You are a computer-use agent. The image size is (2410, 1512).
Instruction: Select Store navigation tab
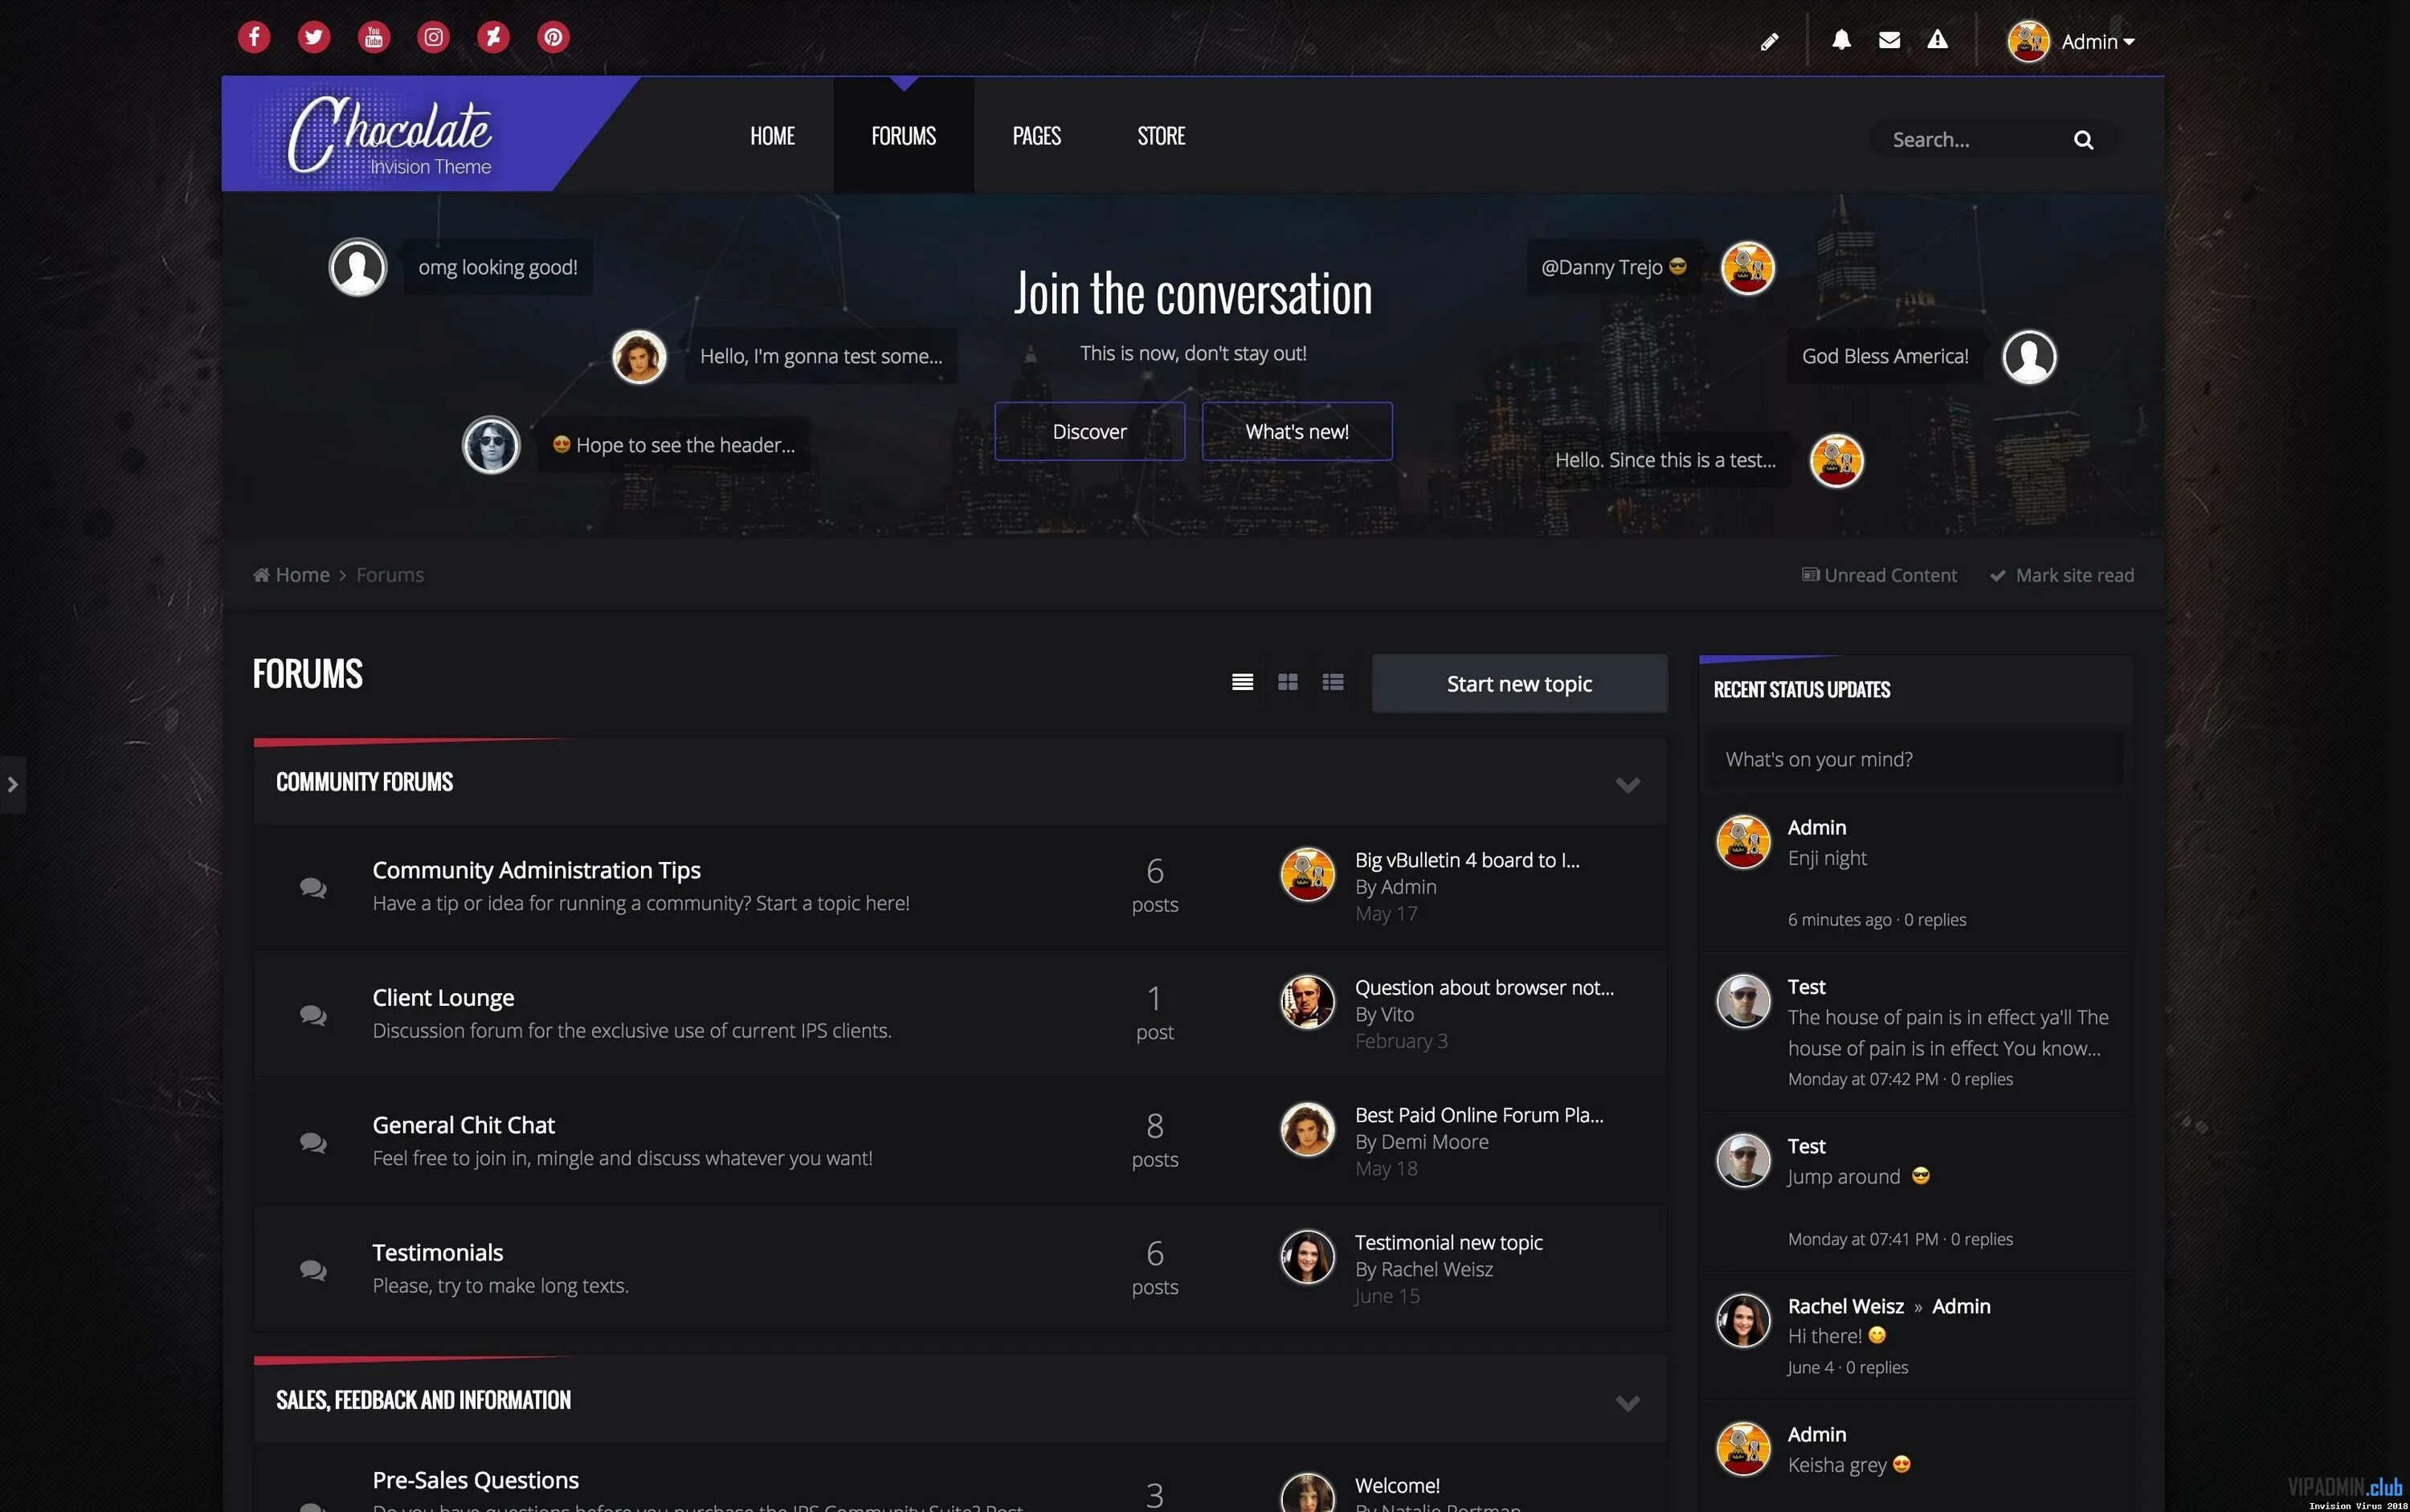coord(1162,134)
